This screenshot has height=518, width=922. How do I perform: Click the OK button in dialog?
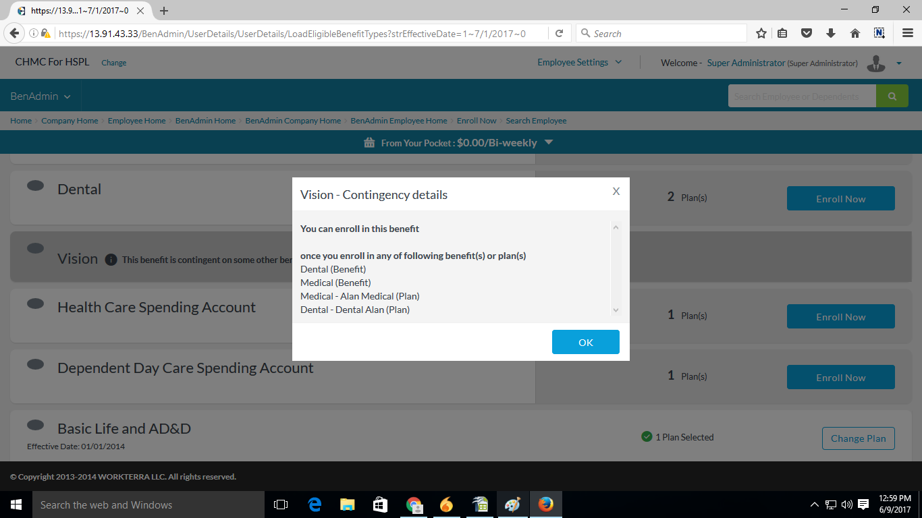pos(585,342)
